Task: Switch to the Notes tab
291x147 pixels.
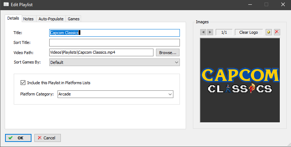Action: (29, 19)
